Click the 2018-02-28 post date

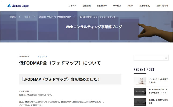click(x=24, y=56)
